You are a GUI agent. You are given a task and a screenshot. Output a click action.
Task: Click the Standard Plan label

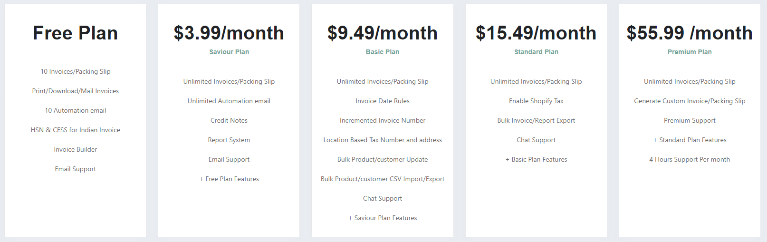536,52
